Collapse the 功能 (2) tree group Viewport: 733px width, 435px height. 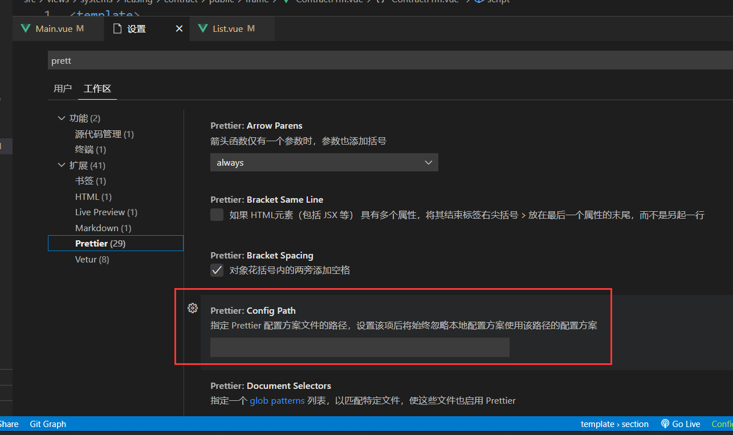(x=62, y=118)
